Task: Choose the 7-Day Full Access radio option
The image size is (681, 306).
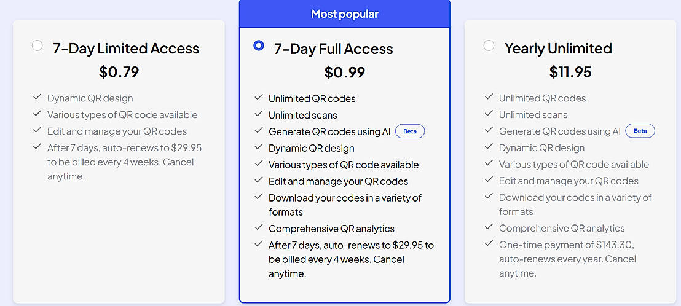Action: 259,45
